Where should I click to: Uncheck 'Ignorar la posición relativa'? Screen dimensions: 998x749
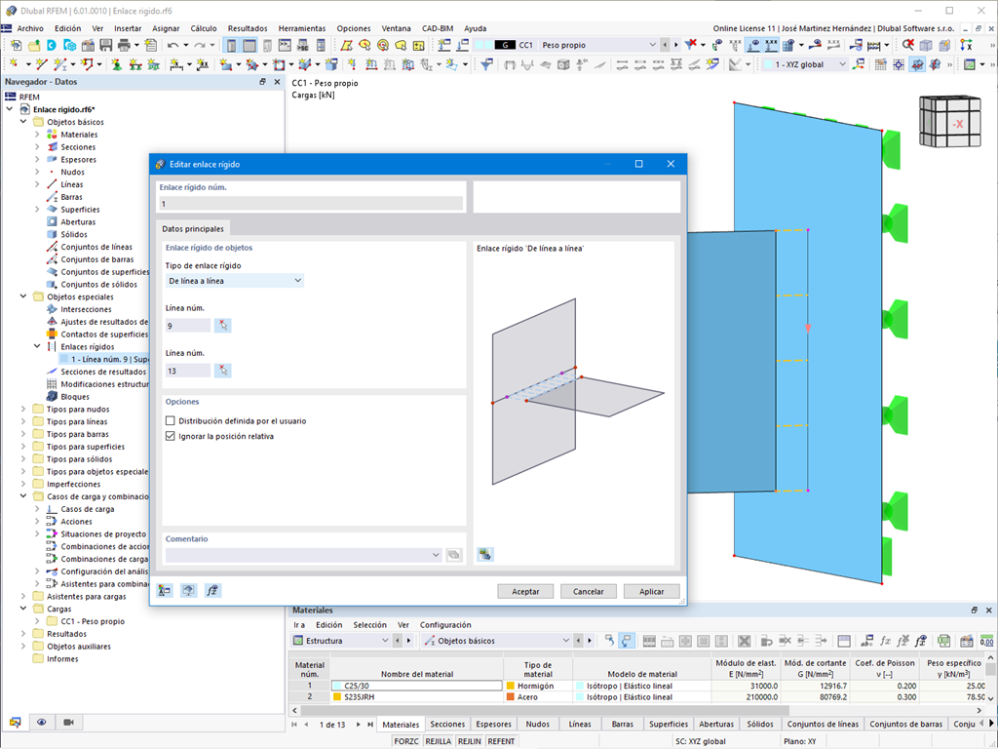tap(170, 436)
